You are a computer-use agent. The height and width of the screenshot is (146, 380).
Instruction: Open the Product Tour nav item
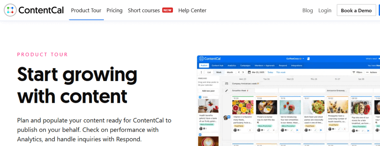86,10
